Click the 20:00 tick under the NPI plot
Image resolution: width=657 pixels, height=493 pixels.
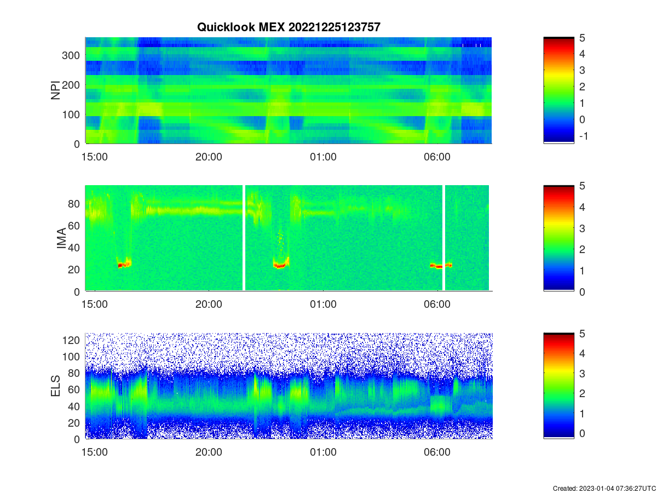click(209, 156)
